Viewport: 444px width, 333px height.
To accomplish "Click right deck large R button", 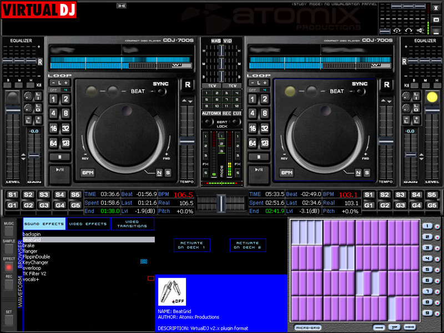I will [x=386, y=85].
